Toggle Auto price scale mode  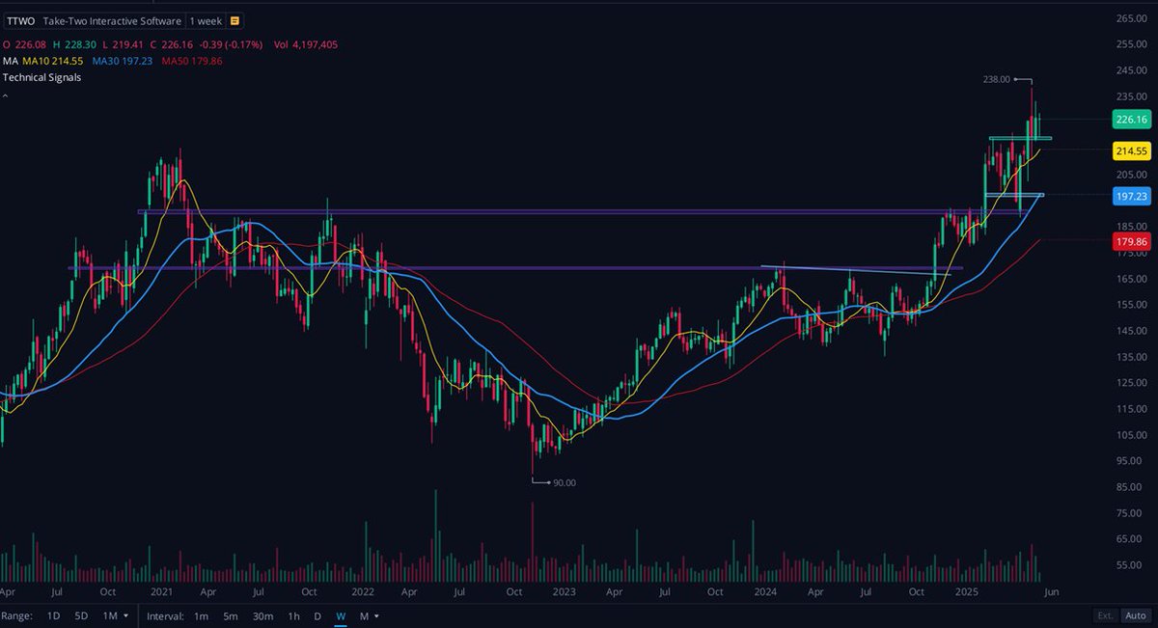tap(1135, 615)
